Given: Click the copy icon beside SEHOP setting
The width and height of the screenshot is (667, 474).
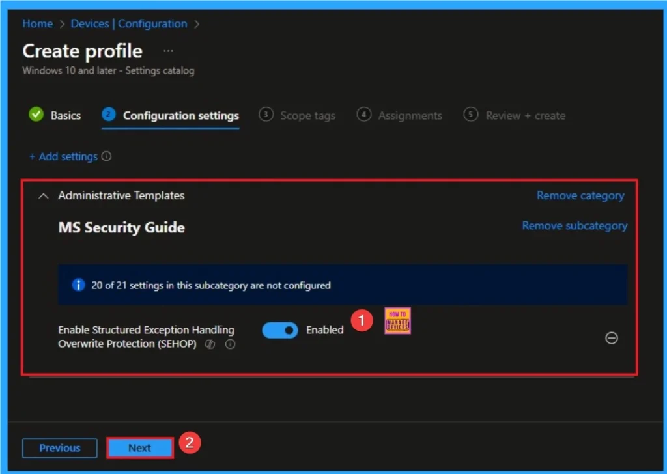Looking at the screenshot, I should (210, 344).
